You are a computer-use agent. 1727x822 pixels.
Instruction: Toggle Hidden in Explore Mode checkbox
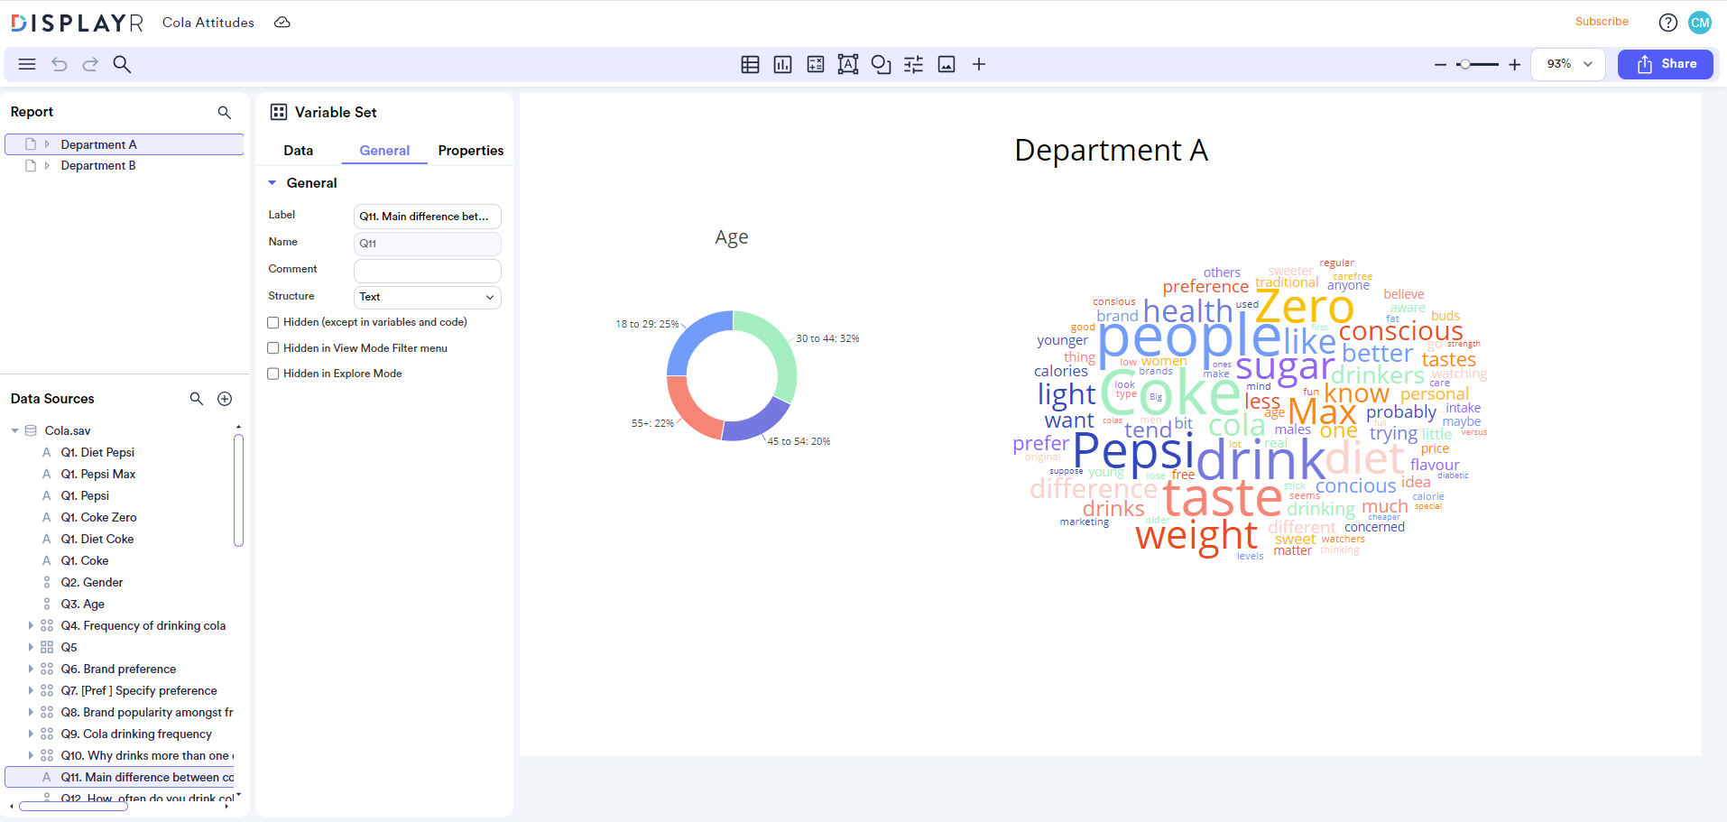pos(273,374)
